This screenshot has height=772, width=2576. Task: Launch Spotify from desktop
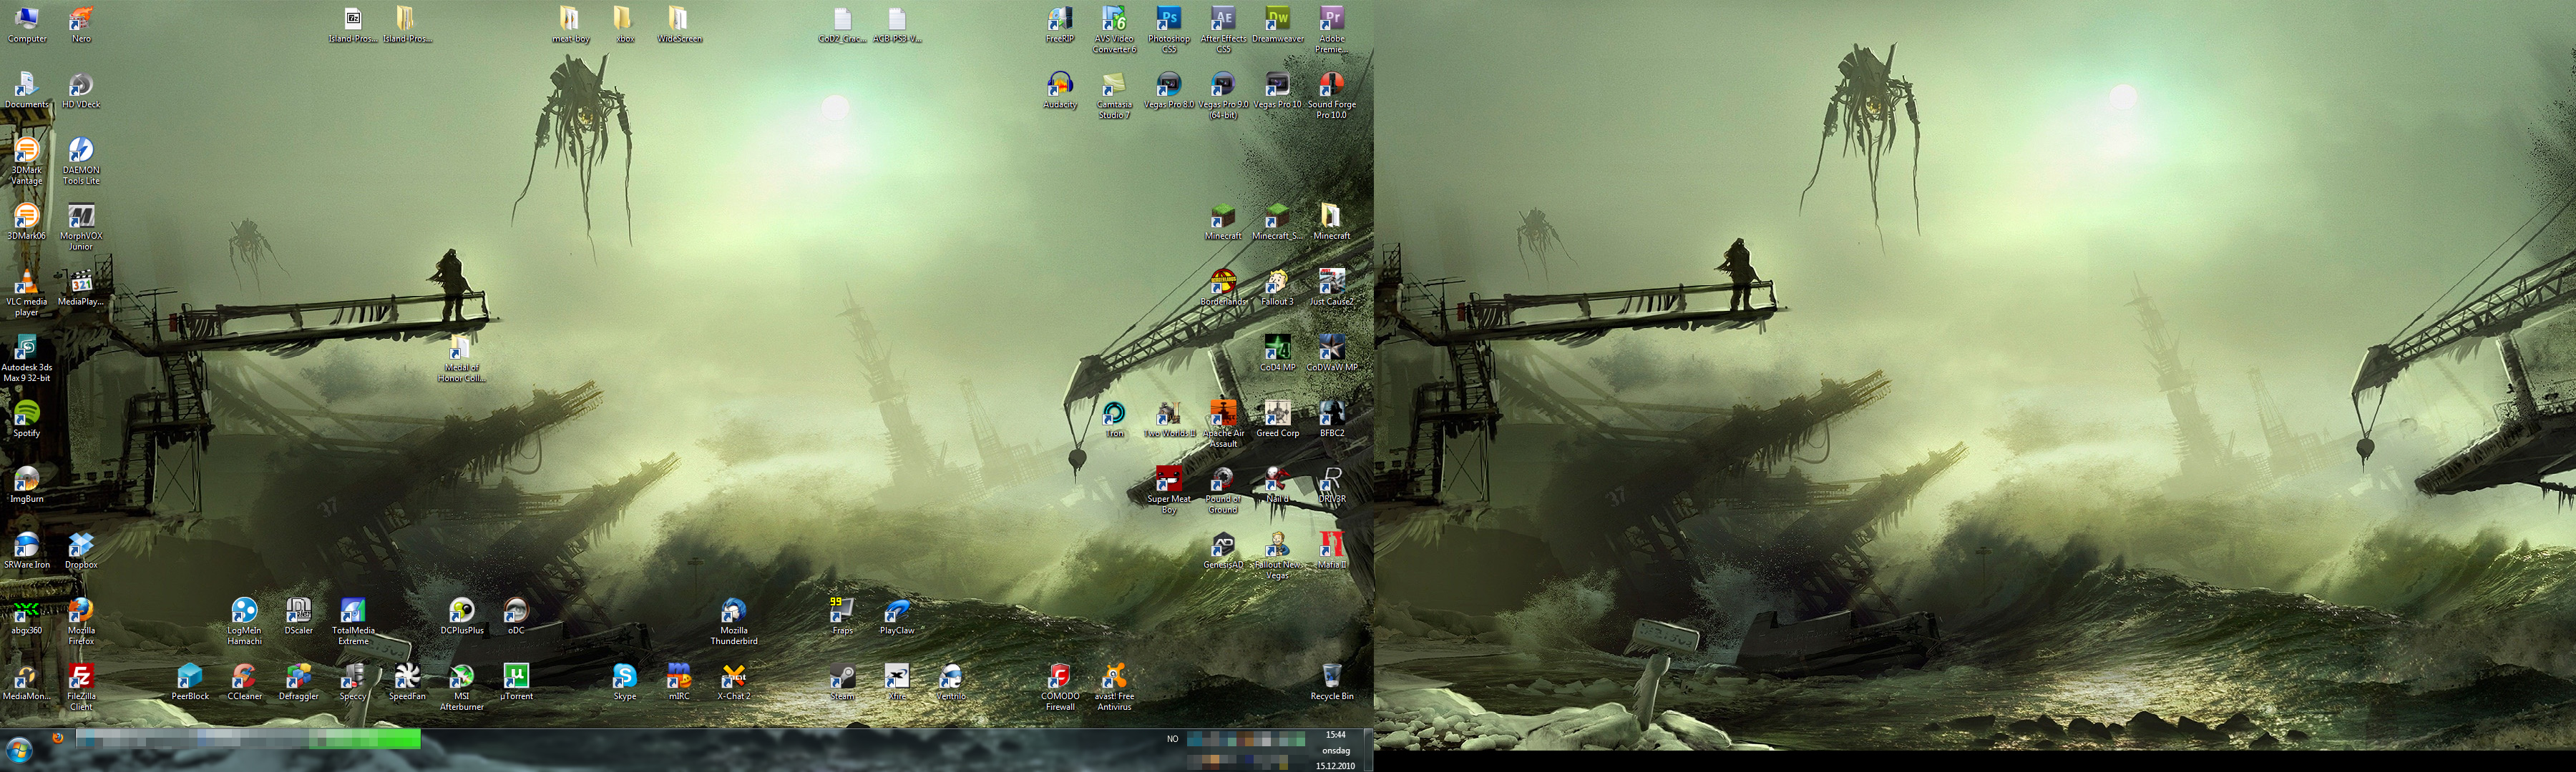tap(27, 420)
